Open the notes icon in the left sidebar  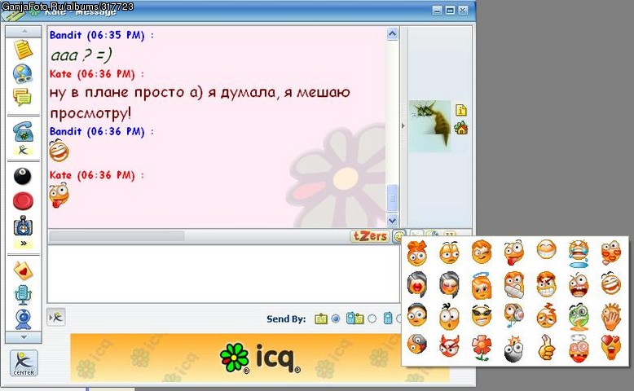(x=23, y=50)
